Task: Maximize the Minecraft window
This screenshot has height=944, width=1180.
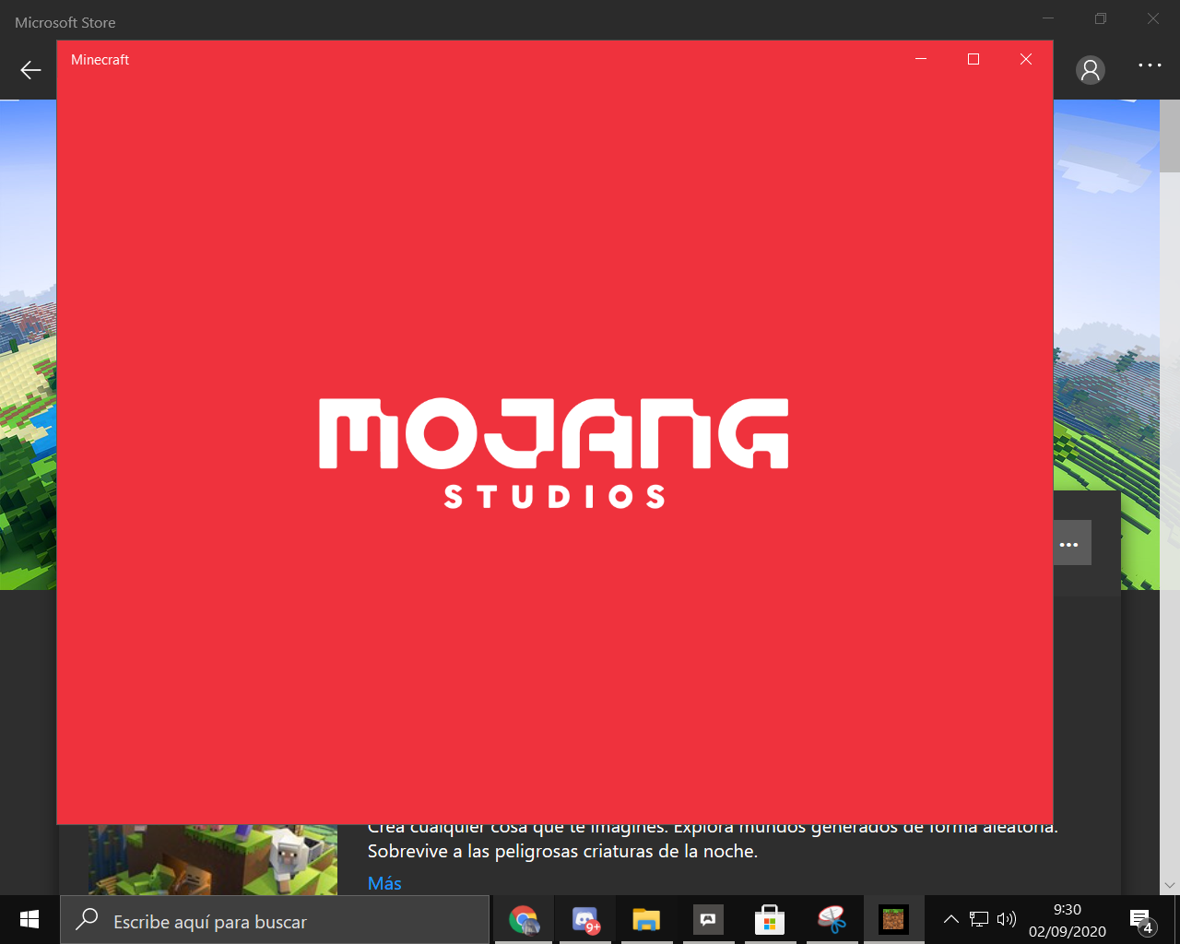Action: tap(973, 59)
